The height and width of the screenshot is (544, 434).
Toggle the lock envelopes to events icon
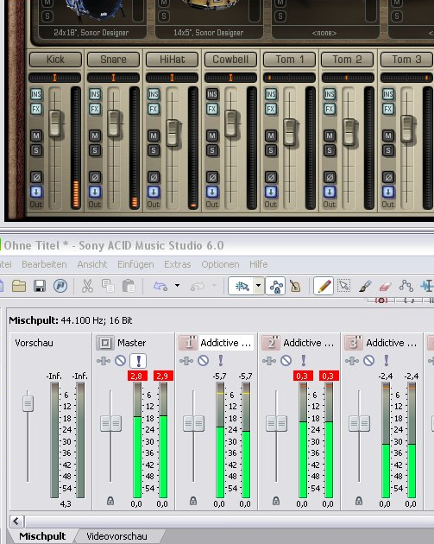pyautogui.click(x=275, y=286)
